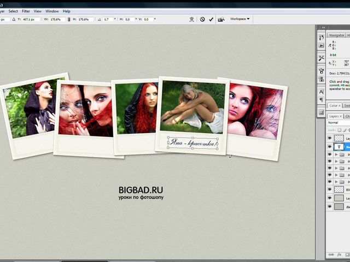Open the Window menu
The width and height of the screenshot is (350, 262).
52,11
